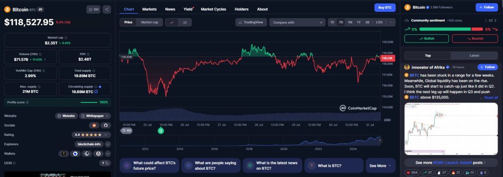Open the post's chart image thumbnail
Image resolution: width=503 pixels, height=177 pixels.
coord(451,129)
